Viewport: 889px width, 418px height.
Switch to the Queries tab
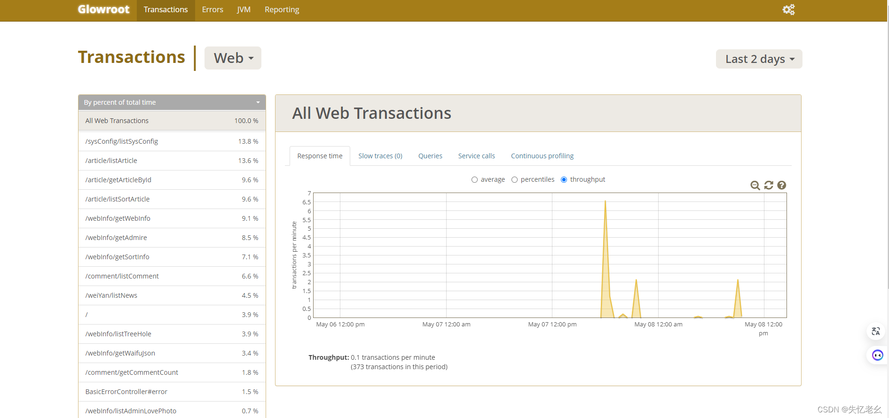coord(430,156)
